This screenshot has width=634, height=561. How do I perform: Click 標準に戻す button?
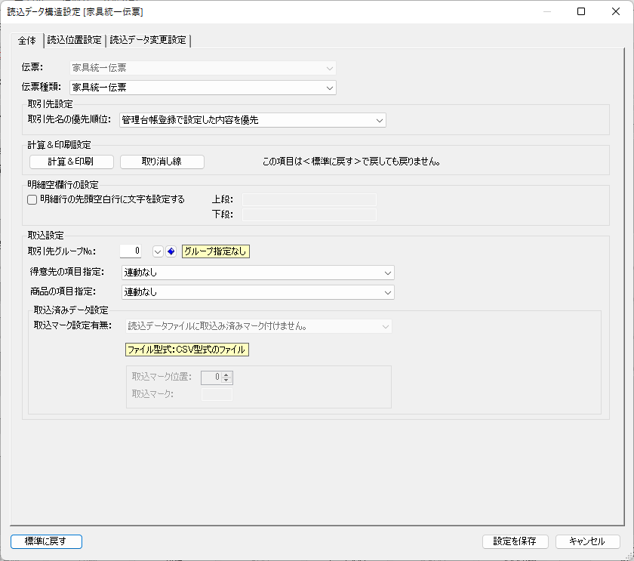[47, 541]
